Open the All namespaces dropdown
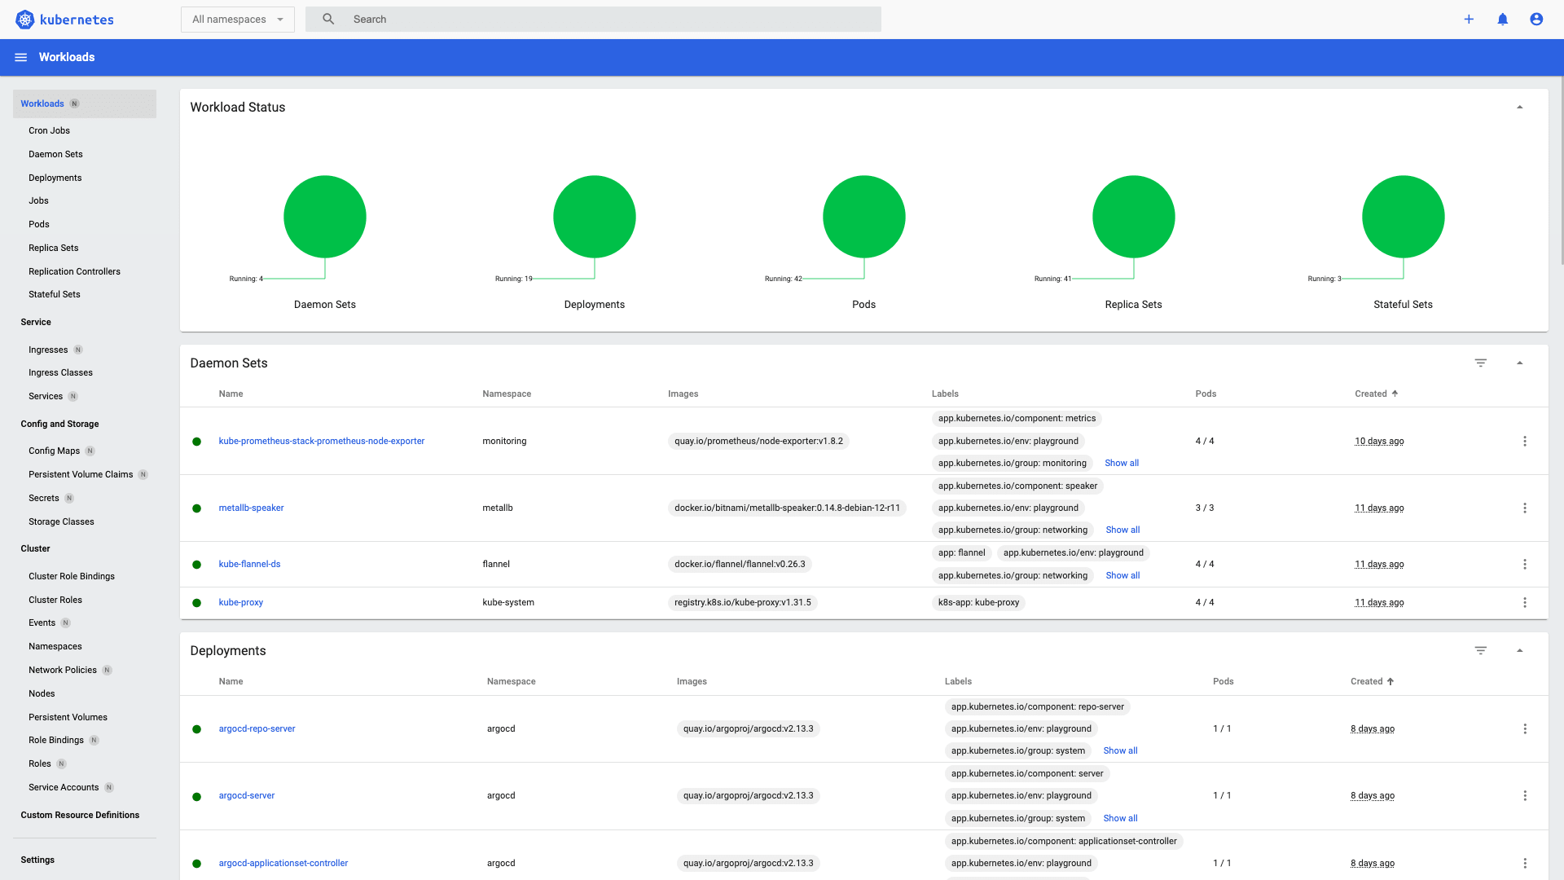This screenshot has width=1564, height=880. [237, 19]
